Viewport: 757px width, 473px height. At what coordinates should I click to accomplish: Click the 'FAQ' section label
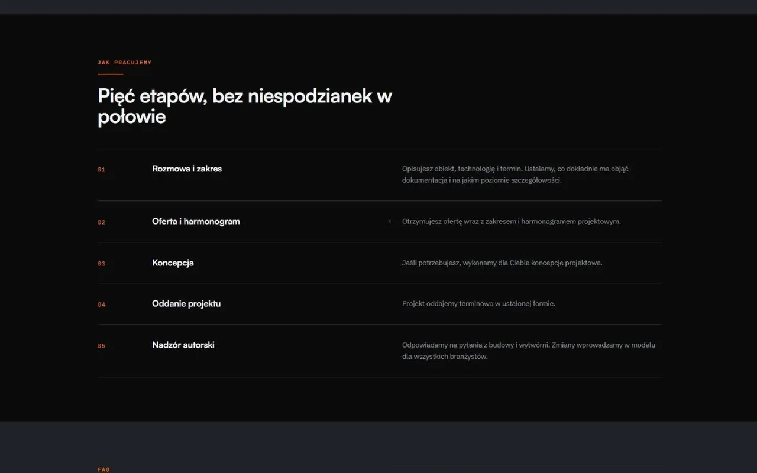pyautogui.click(x=103, y=469)
